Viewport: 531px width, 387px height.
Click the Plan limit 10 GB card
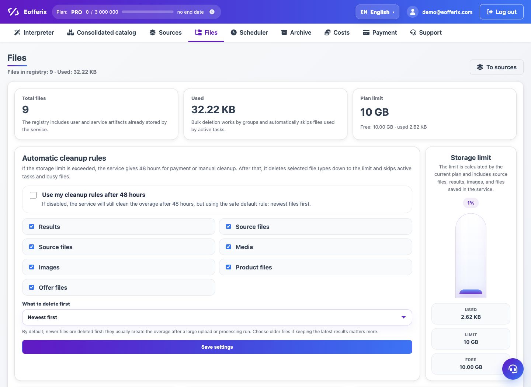click(x=434, y=114)
